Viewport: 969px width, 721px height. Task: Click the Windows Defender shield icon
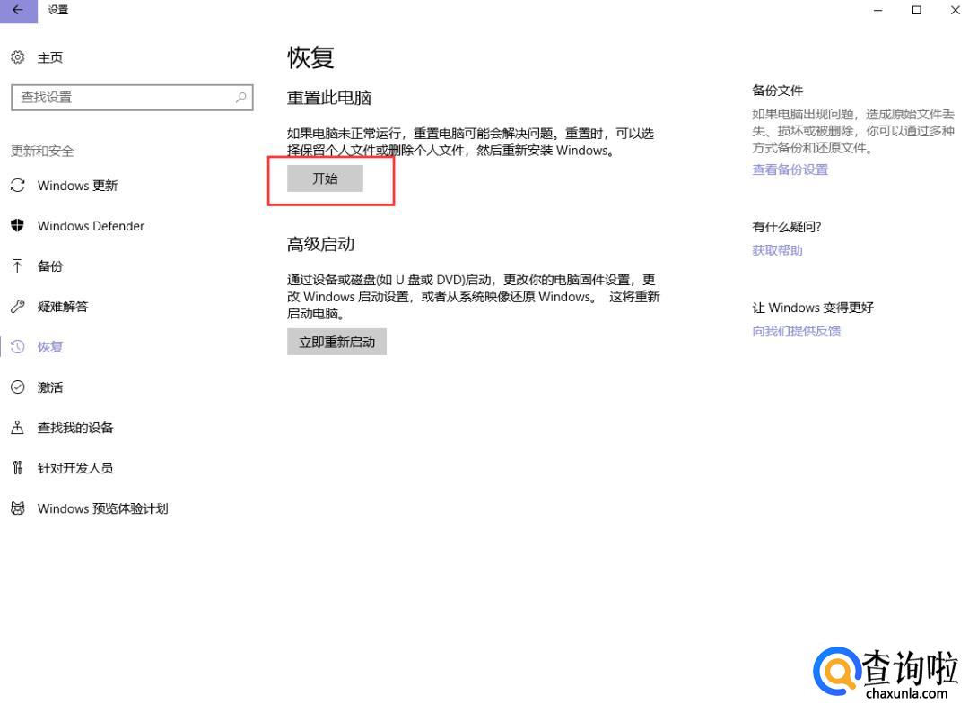[18, 225]
